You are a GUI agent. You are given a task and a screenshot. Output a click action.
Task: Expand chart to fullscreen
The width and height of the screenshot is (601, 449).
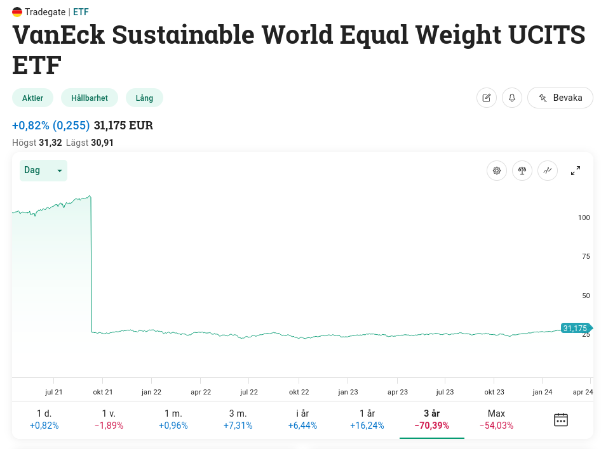[x=576, y=171]
